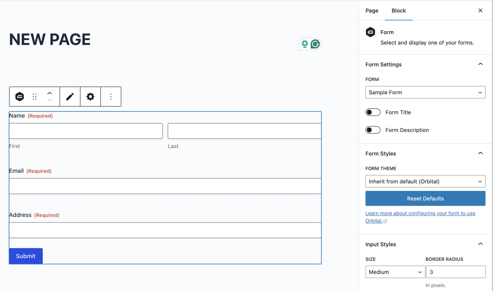Select the Block tab

coord(399,11)
